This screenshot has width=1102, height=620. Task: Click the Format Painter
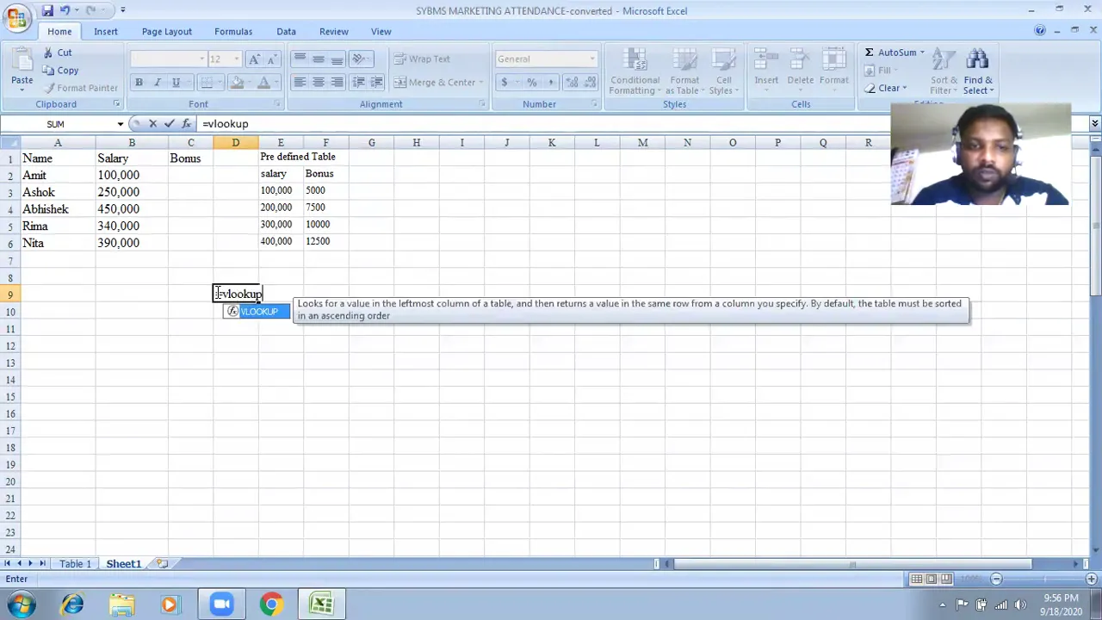click(80, 88)
